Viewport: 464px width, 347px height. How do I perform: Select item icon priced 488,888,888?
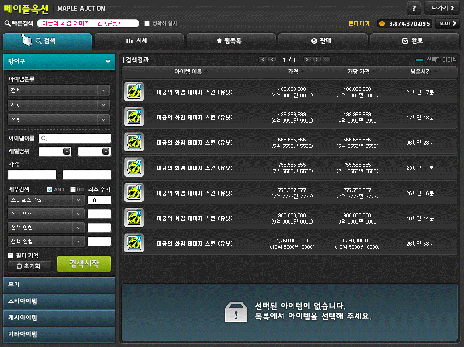point(134,92)
